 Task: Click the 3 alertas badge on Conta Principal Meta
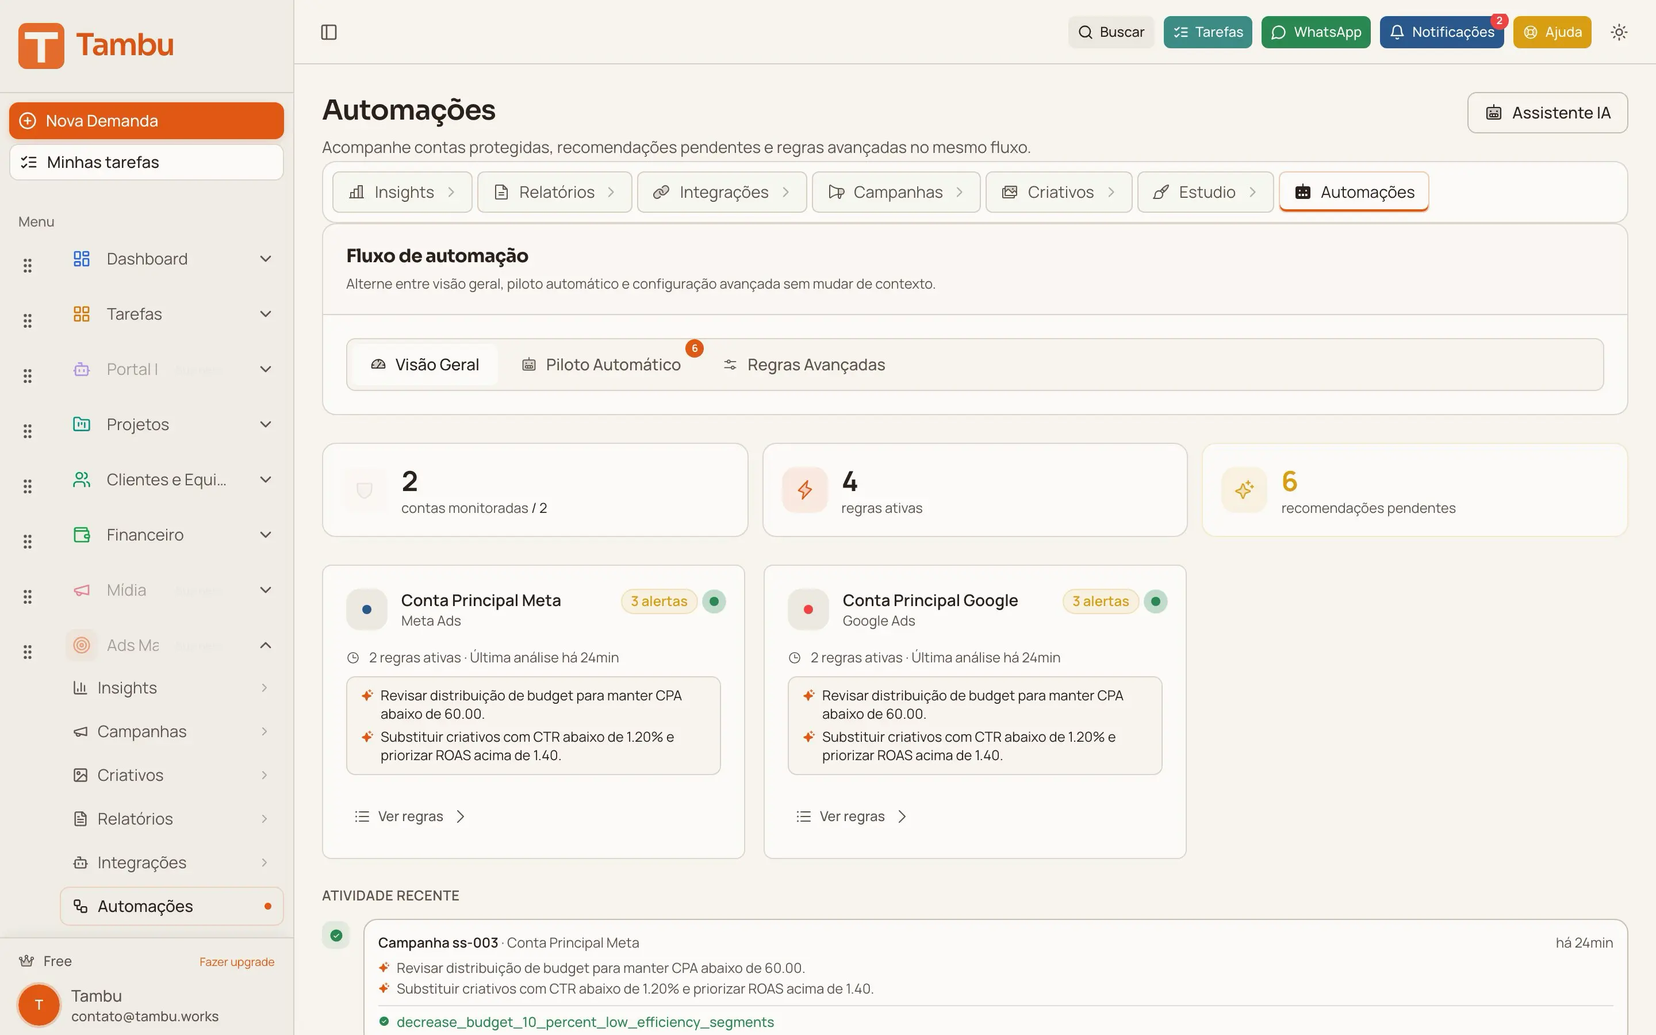tap(658, 601)
